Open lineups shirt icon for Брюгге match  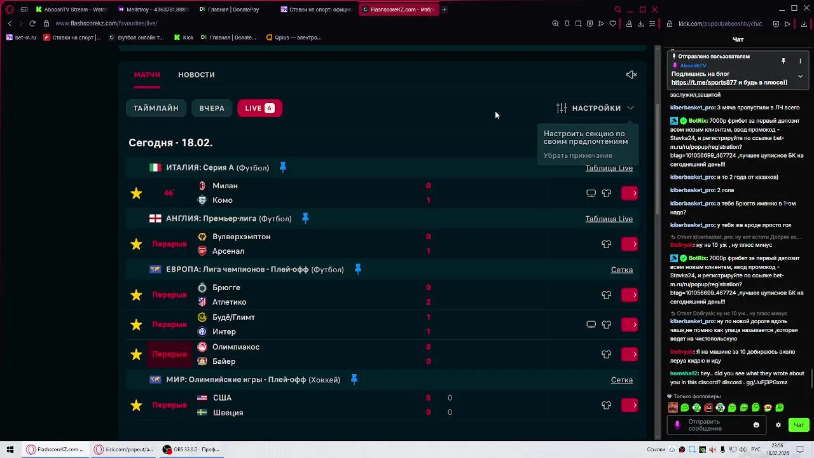[x=606, y=295]
